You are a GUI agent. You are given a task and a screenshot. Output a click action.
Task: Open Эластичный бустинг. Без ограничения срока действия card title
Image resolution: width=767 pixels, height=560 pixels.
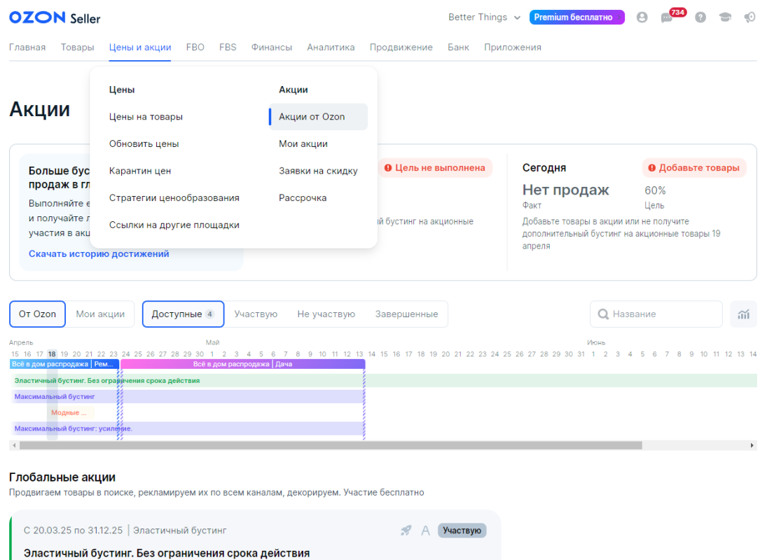[x=167, y=553]
